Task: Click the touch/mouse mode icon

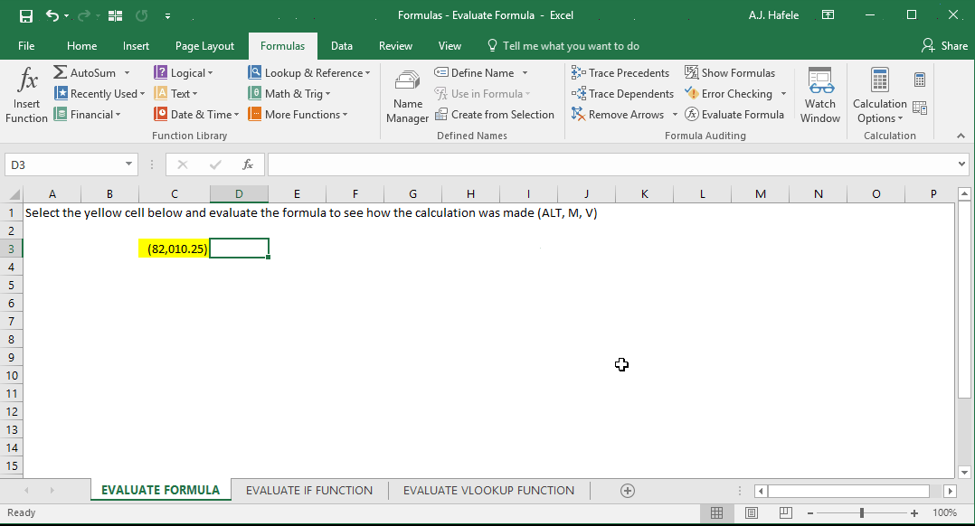Action: pos(115,15)
